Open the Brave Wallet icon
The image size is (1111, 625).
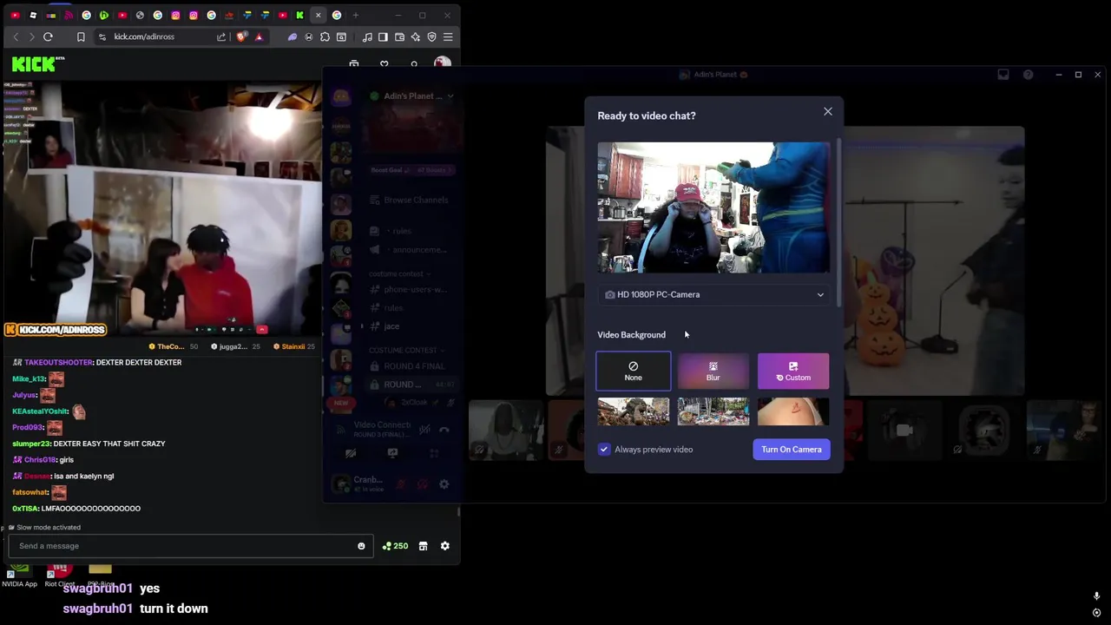[x=399, y=36]
